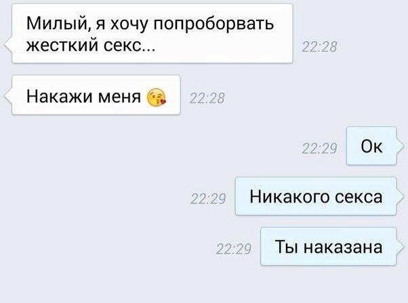
Task: Tap the 'Никакого секса' message bubble
Action: point(316,197)
